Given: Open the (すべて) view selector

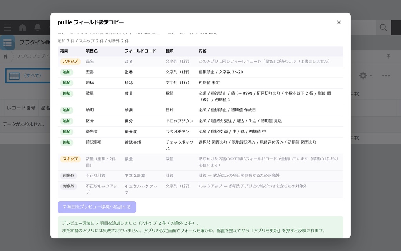Looking at the screenshot, I should click(28, 76).
